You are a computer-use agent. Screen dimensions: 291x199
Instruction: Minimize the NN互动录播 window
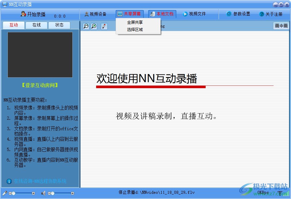[275, 5]
